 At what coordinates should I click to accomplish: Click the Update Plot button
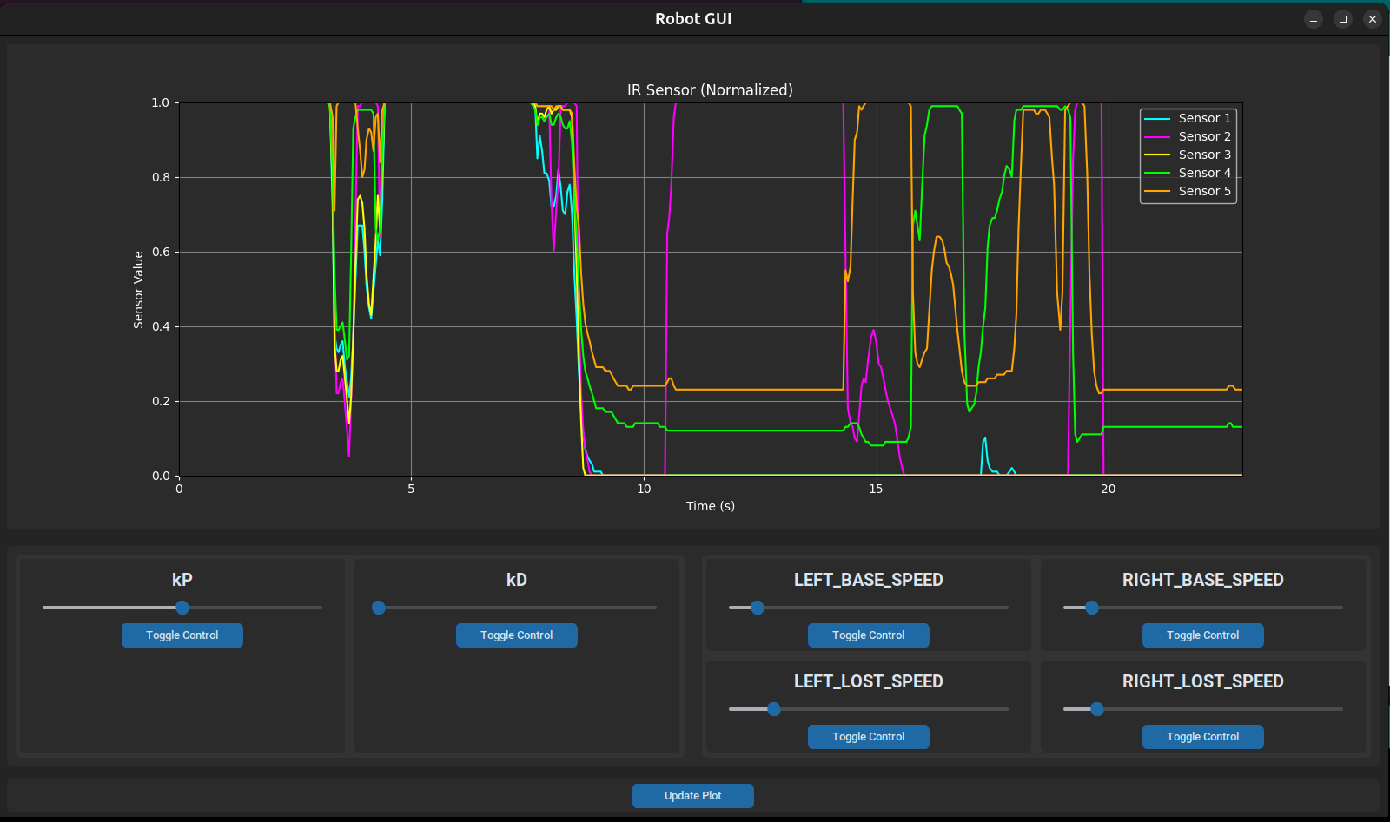(x=692, y=795)
